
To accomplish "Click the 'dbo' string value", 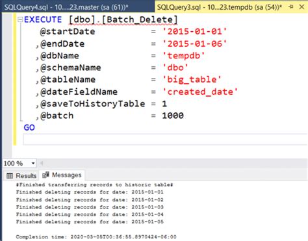I will 175,68.
